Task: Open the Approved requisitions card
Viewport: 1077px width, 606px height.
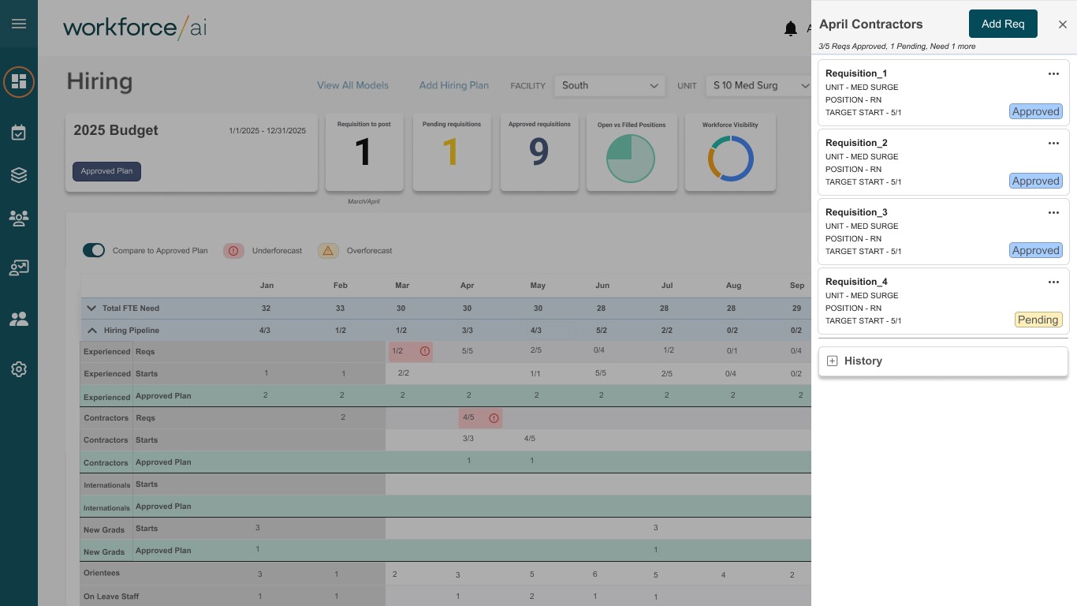Action: (539, 152)
